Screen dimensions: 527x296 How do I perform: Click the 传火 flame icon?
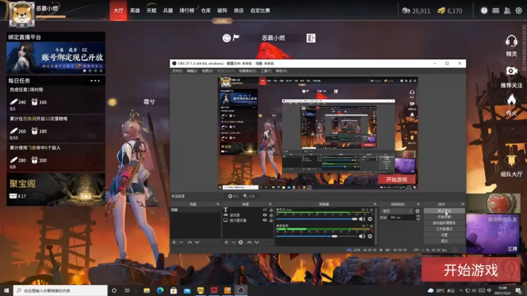coord(511,101)
